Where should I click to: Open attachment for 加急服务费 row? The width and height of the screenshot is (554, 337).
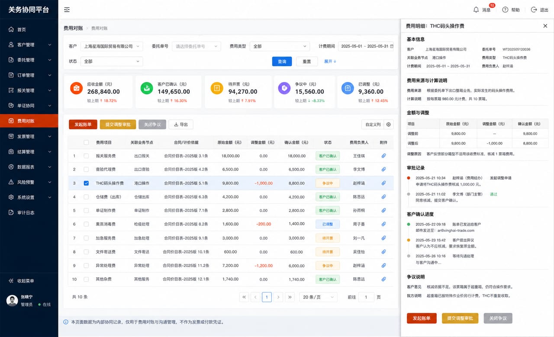383,238
